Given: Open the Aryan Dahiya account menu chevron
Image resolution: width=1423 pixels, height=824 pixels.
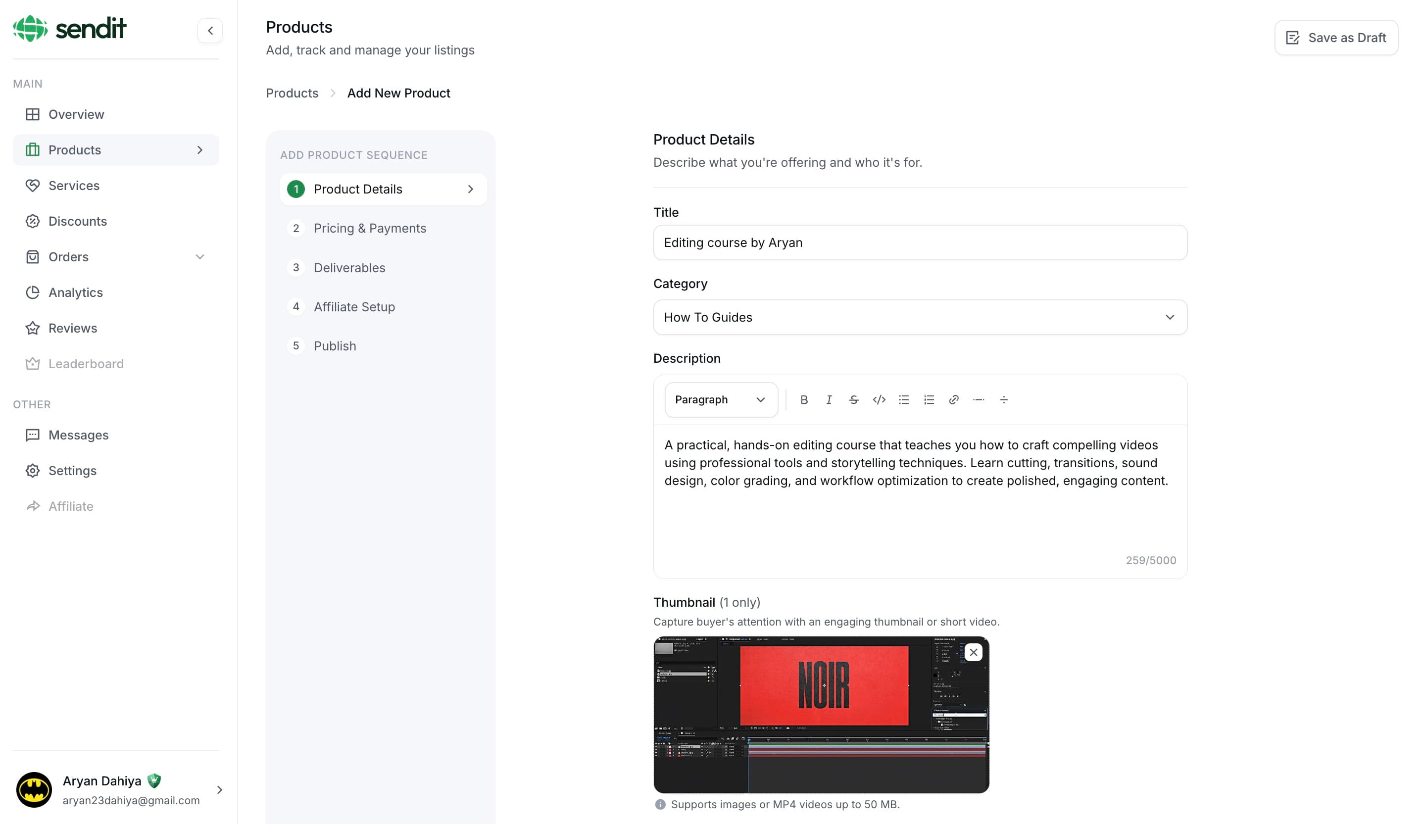Looking at the screenshot, I should coord(220,789).
